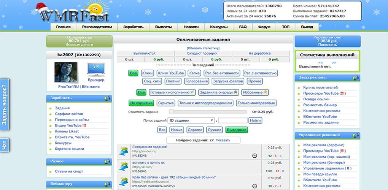Click the globe icon in Разное header
388x190 pixels.
(107, 161)
